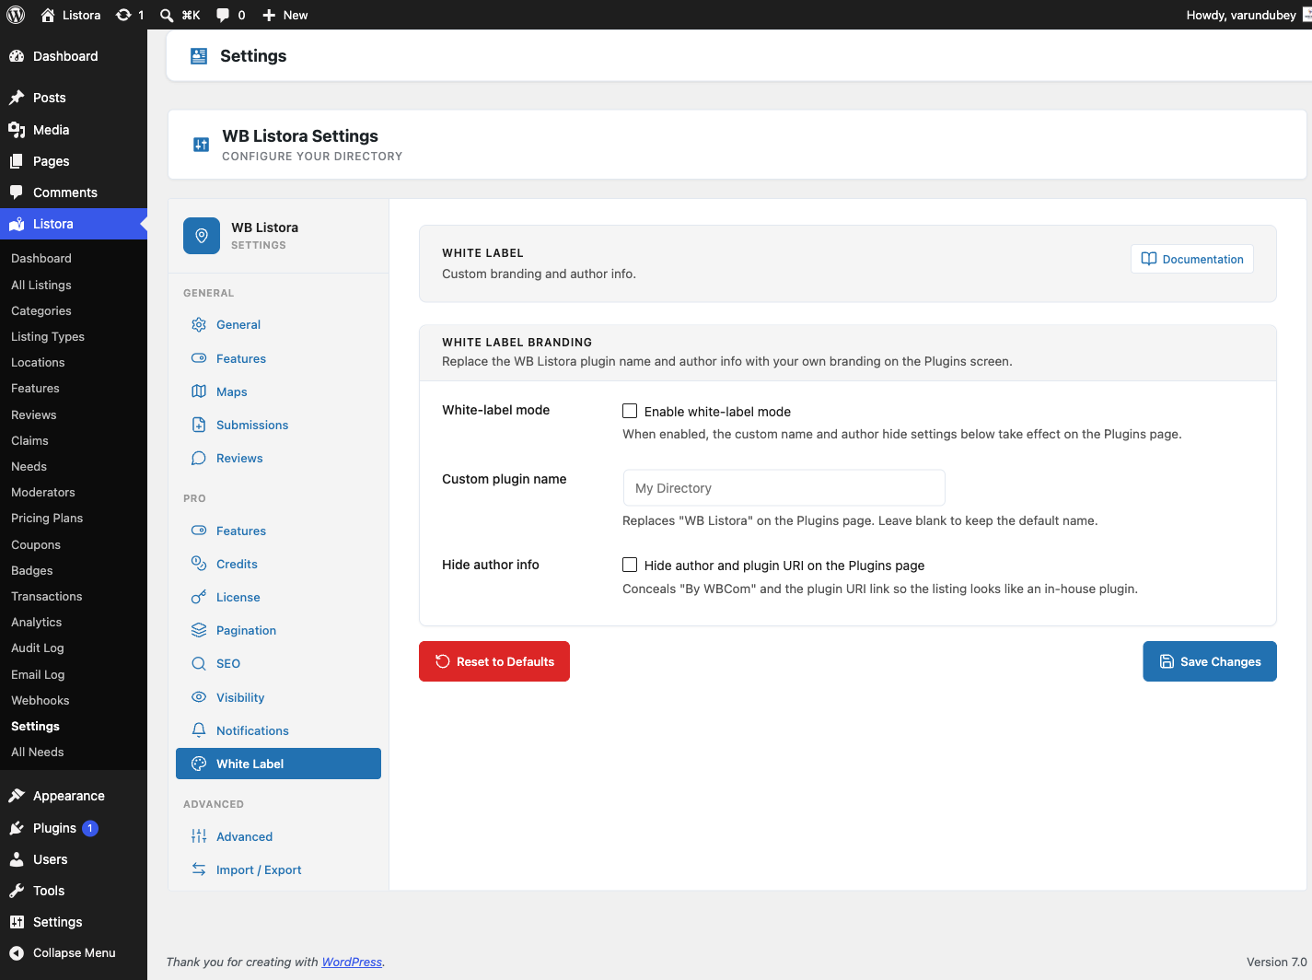Enable white-label mode checkbox
The image size is (1312, 980).
630,411
